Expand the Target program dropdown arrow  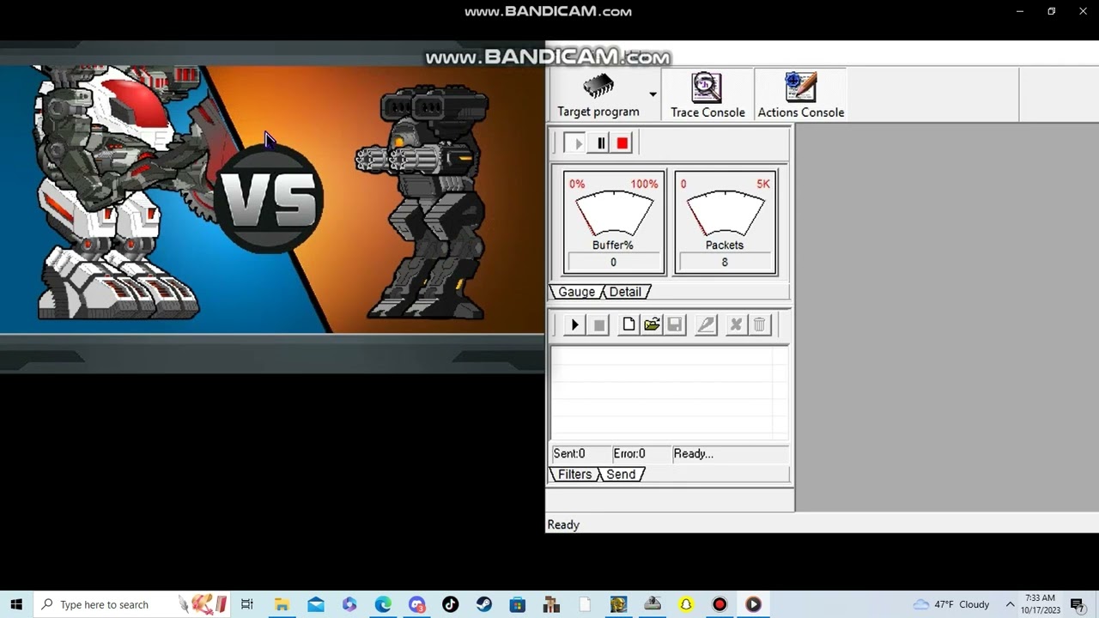coord(653,94)
